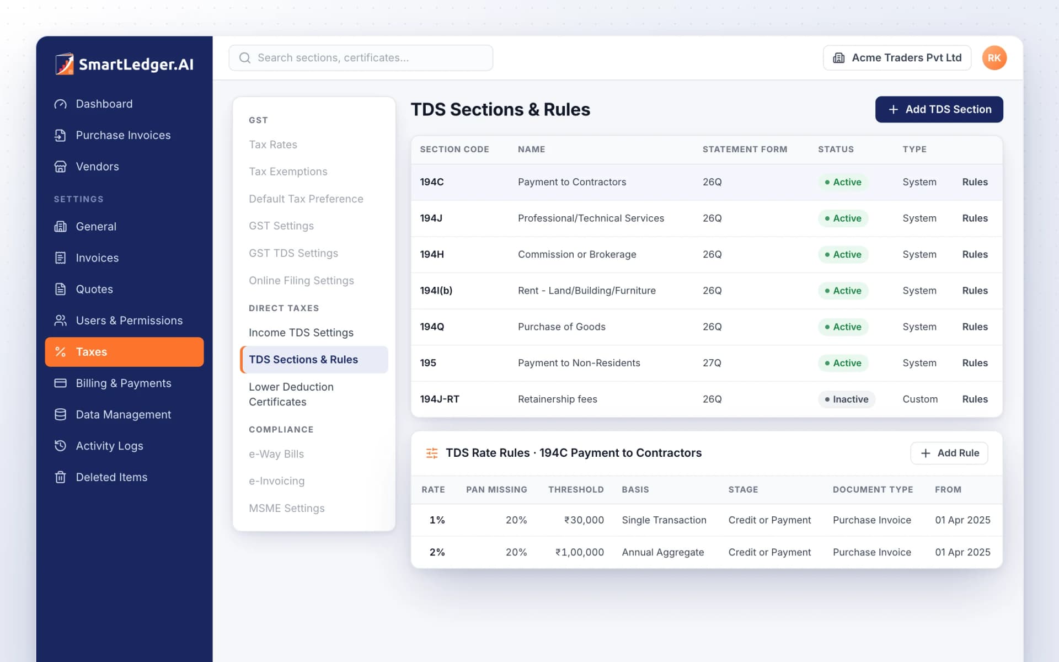Screen dimensions: 1059x662
Task: Click the Quotes file icon
Action: 61,289
